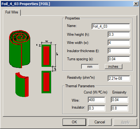The height and width of the screenshot is (129, 140).
Task: Click the rolled foil coil illustration
Action: tap(20, 49)
